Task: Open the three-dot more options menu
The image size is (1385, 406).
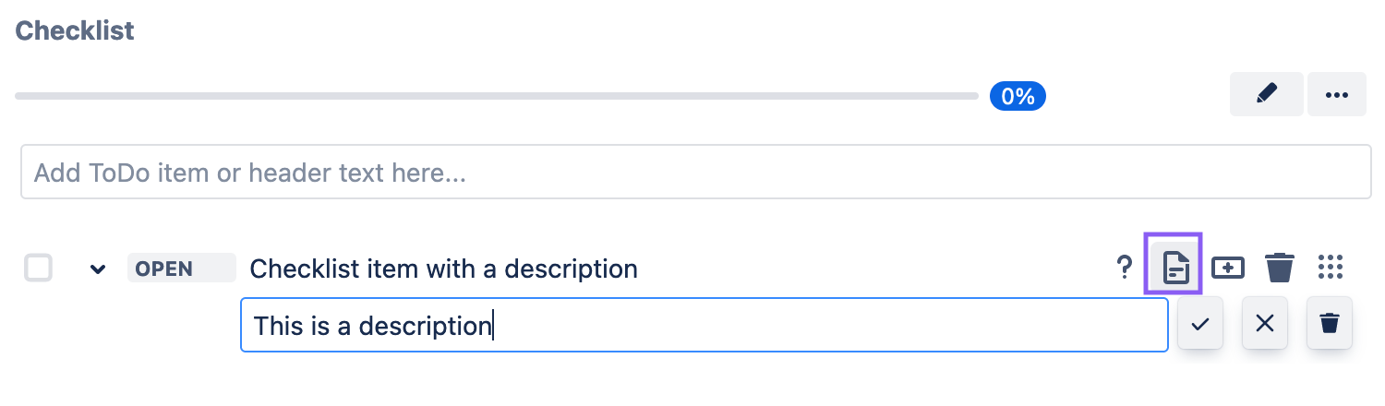Action: [x=1336, y=94]
